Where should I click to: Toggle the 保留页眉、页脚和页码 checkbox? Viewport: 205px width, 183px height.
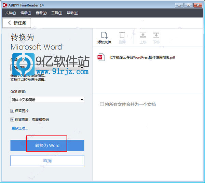click(x=13, y=119)
